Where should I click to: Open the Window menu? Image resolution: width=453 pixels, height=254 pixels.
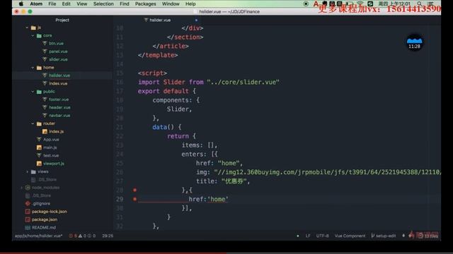click(x=171, y=4)
